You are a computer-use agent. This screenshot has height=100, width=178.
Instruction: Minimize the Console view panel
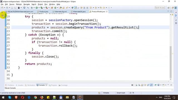[x=168, y=85]
